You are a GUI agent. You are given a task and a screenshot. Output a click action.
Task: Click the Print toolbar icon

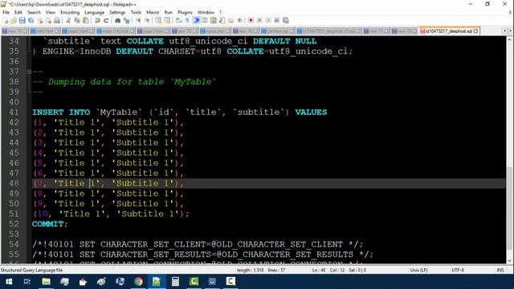[57, 20]
